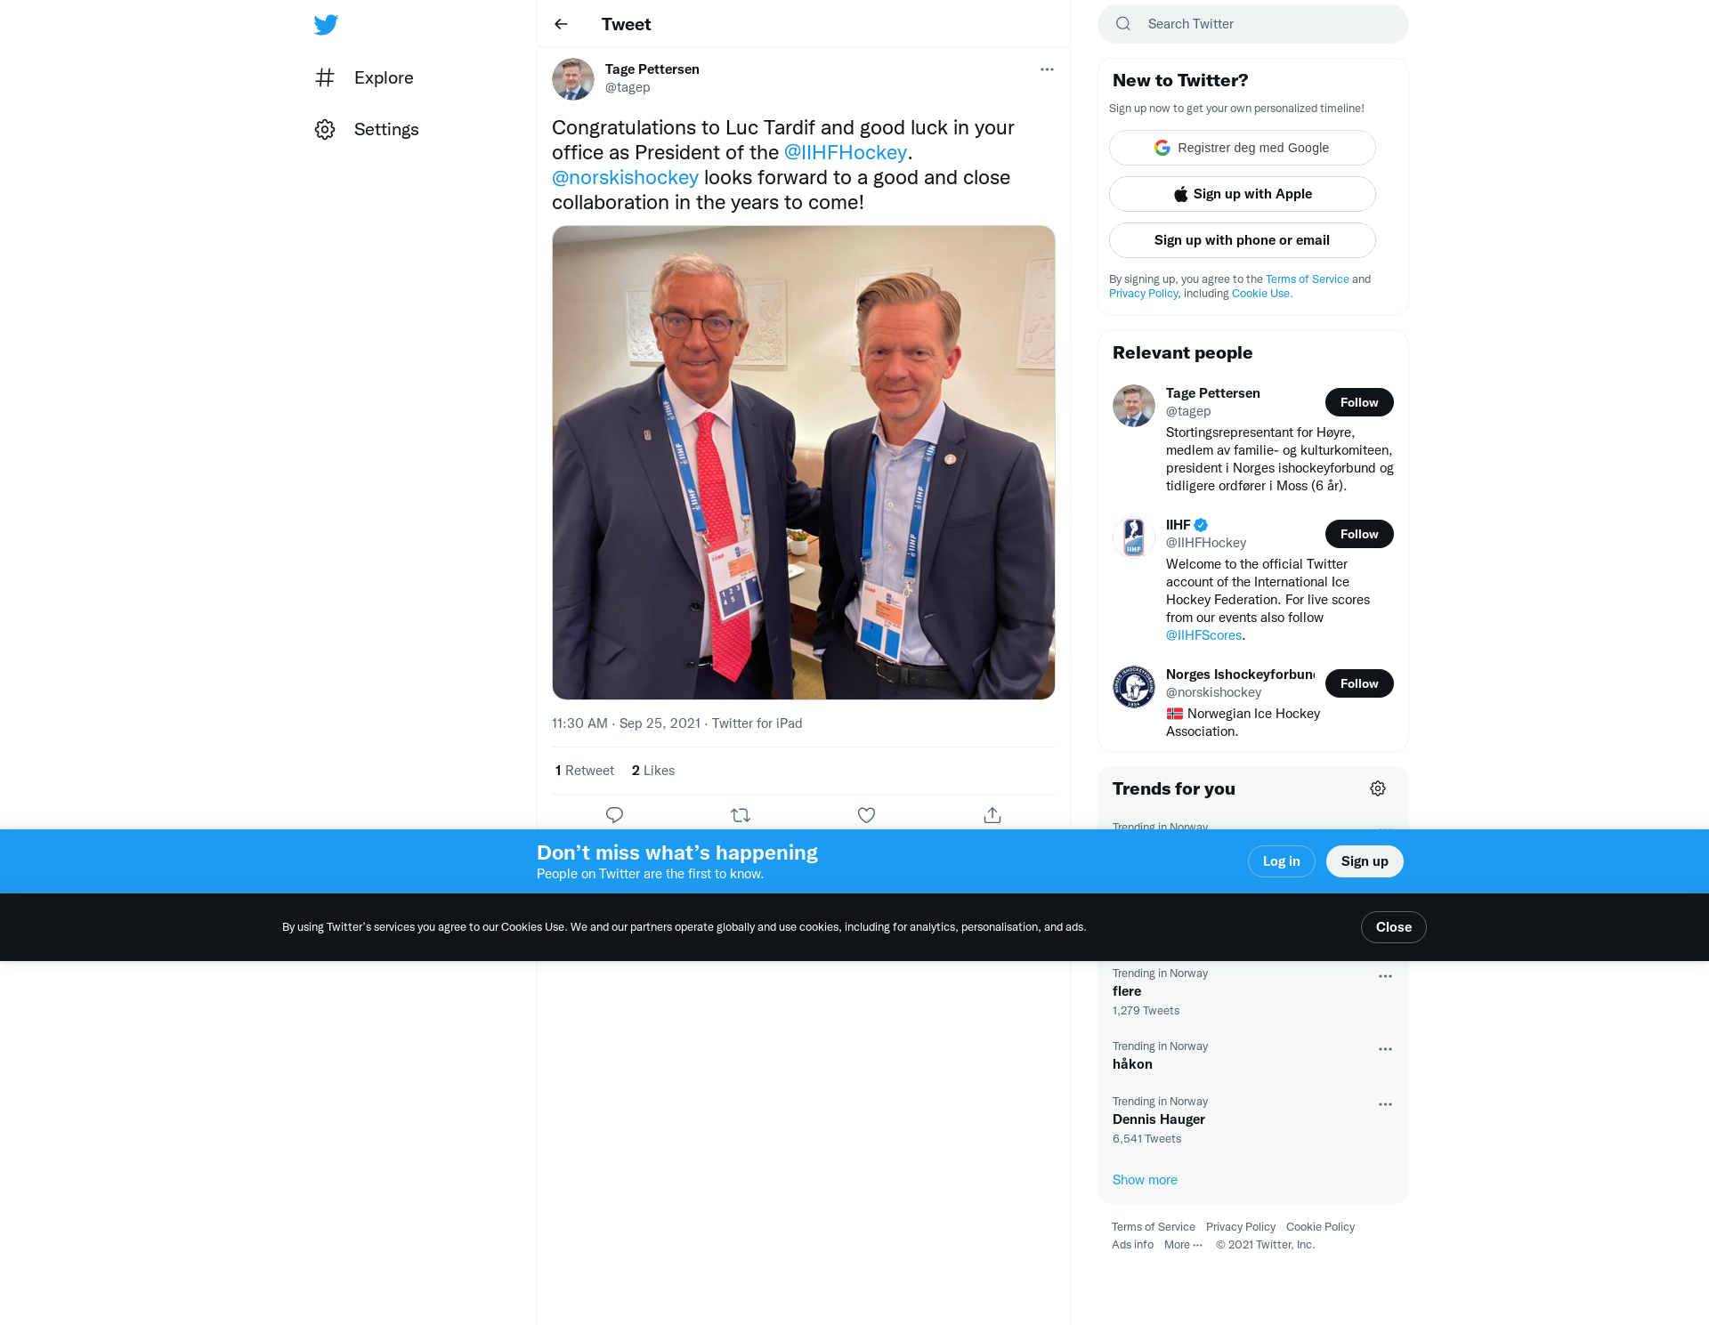This screenshot has width=1709, height=1325.
Task: Open more options for Dennis Hauger trend
Action: pos(1385,1104)
